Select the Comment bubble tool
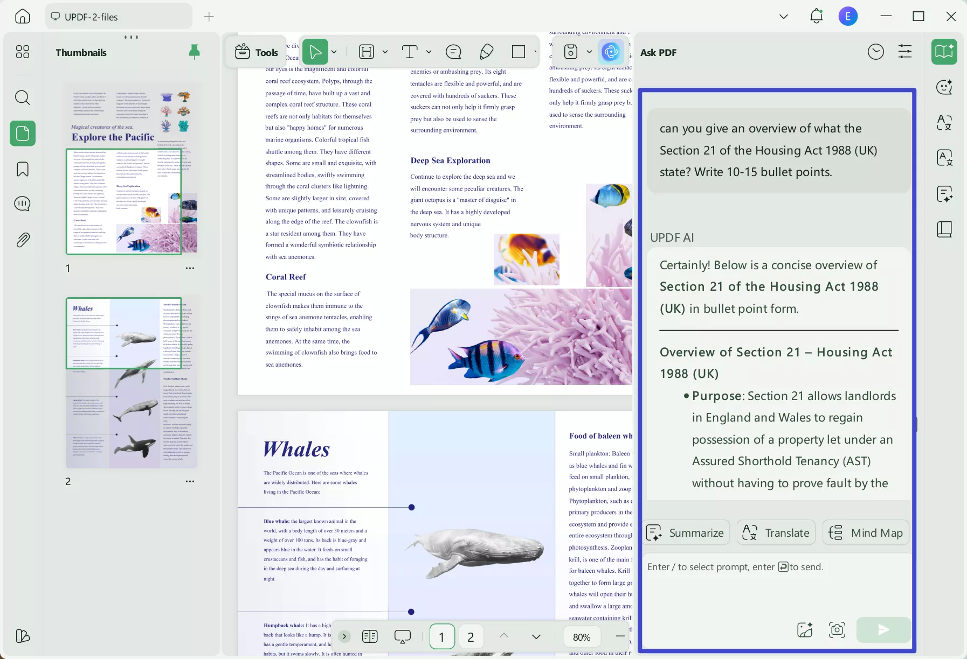The height and width of the screenshot is (659, 967). [x=453, y=52]
